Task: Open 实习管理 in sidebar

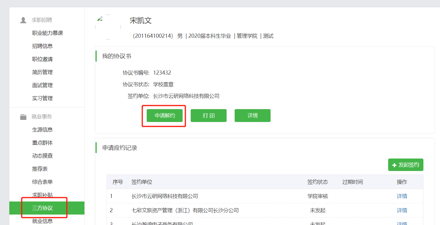Action: point(42,98)
